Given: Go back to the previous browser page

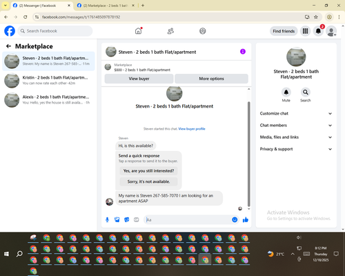Looking at the screenshot, I should (x=6, y=17).
